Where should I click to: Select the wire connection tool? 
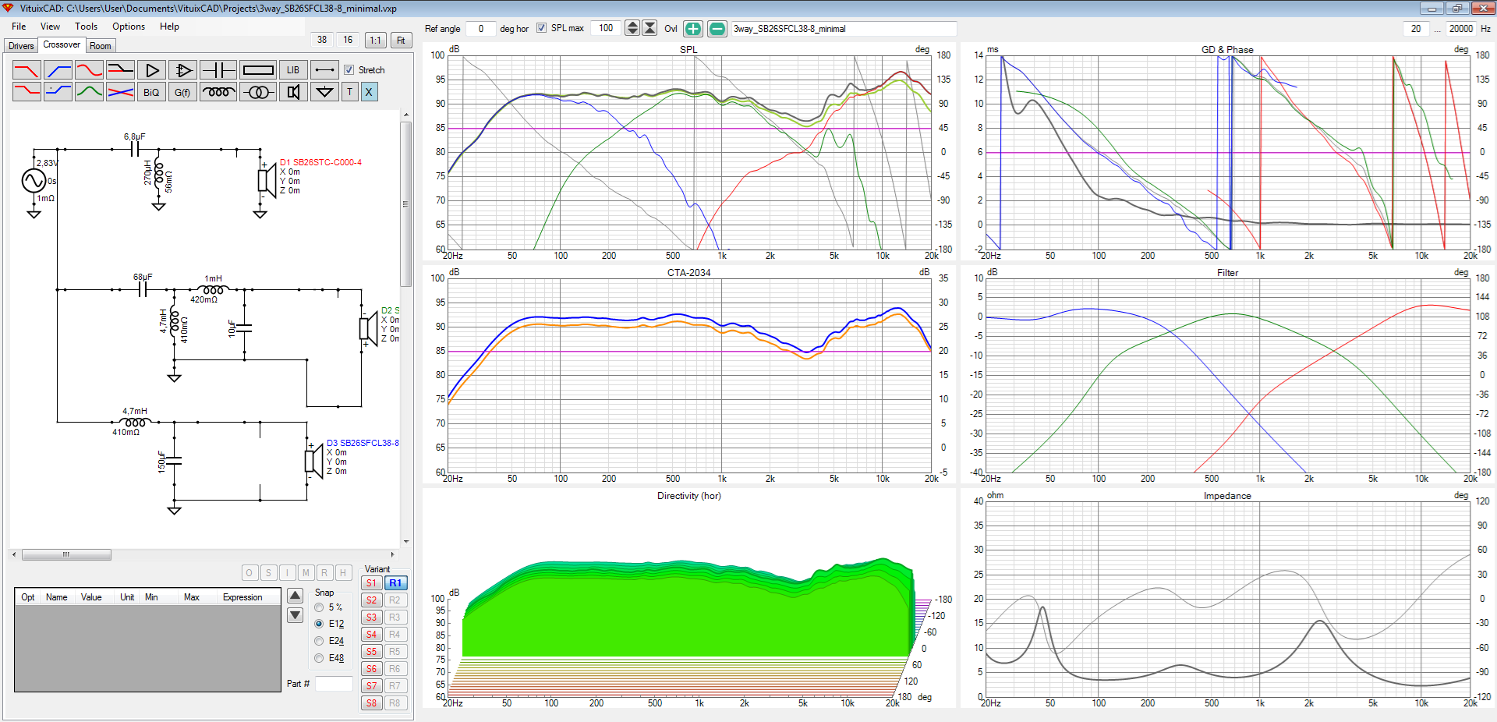[x=325, y=70]
